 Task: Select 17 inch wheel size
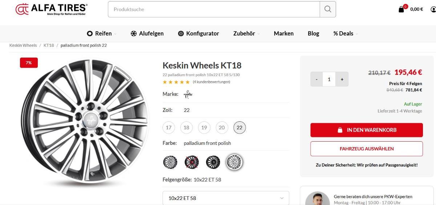(x=169, y=127)
